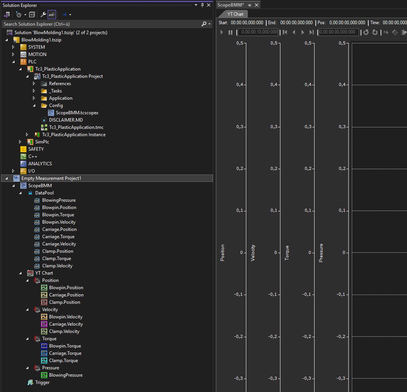Screen dimensions: 407x392
Task: Click the display width time field 0,00:00:10
Action: [x=258, y=32]
